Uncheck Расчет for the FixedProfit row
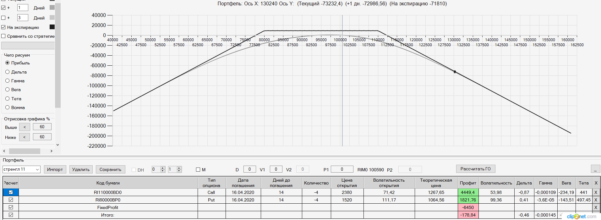The height and width of the screenshot is (220, 601). pyautogui.click(x=11, y=207)
